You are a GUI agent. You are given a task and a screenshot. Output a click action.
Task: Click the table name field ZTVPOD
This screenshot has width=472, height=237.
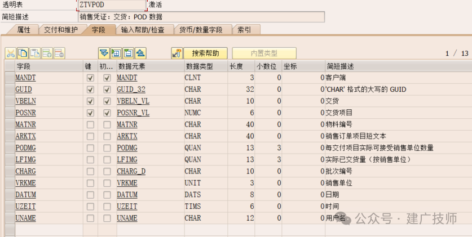tap(113, 5)
